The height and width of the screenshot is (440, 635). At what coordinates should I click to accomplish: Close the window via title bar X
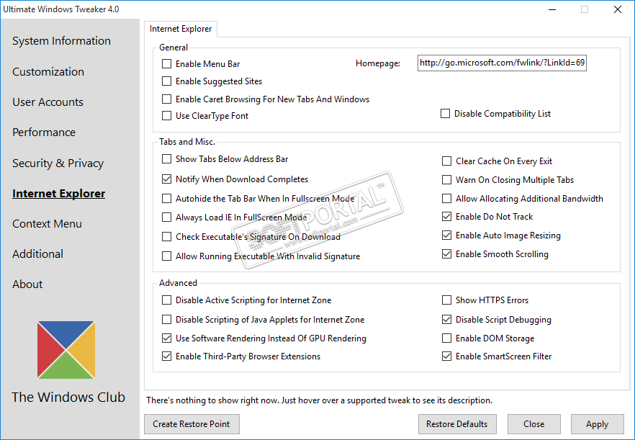618,9
